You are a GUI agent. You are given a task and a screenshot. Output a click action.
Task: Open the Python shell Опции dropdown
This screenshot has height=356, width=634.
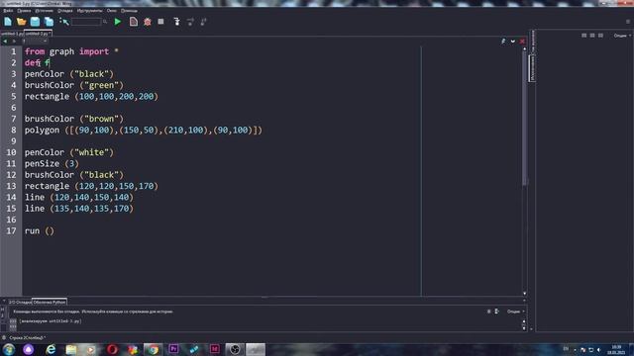[x=515, y=311]
